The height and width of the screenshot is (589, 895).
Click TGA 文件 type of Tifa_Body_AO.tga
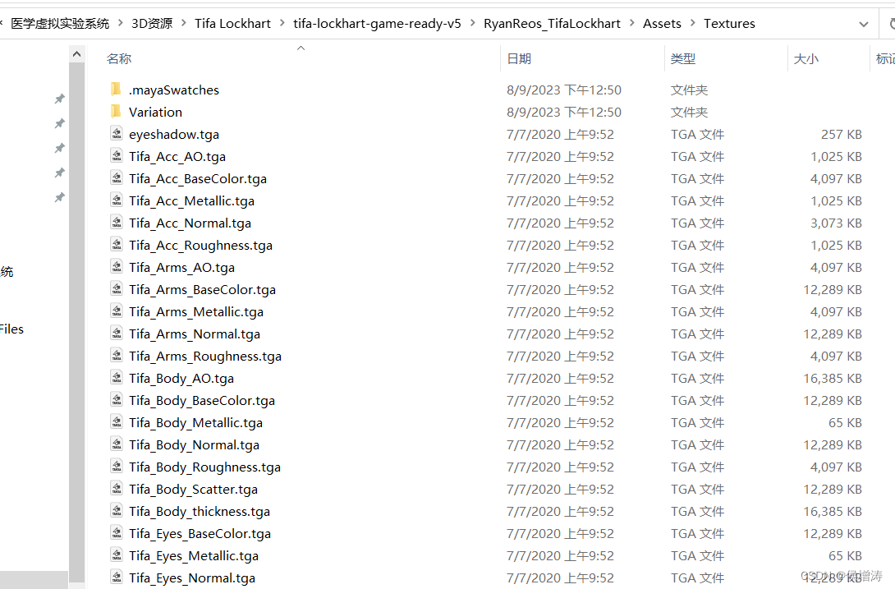[x=697, y=378]
